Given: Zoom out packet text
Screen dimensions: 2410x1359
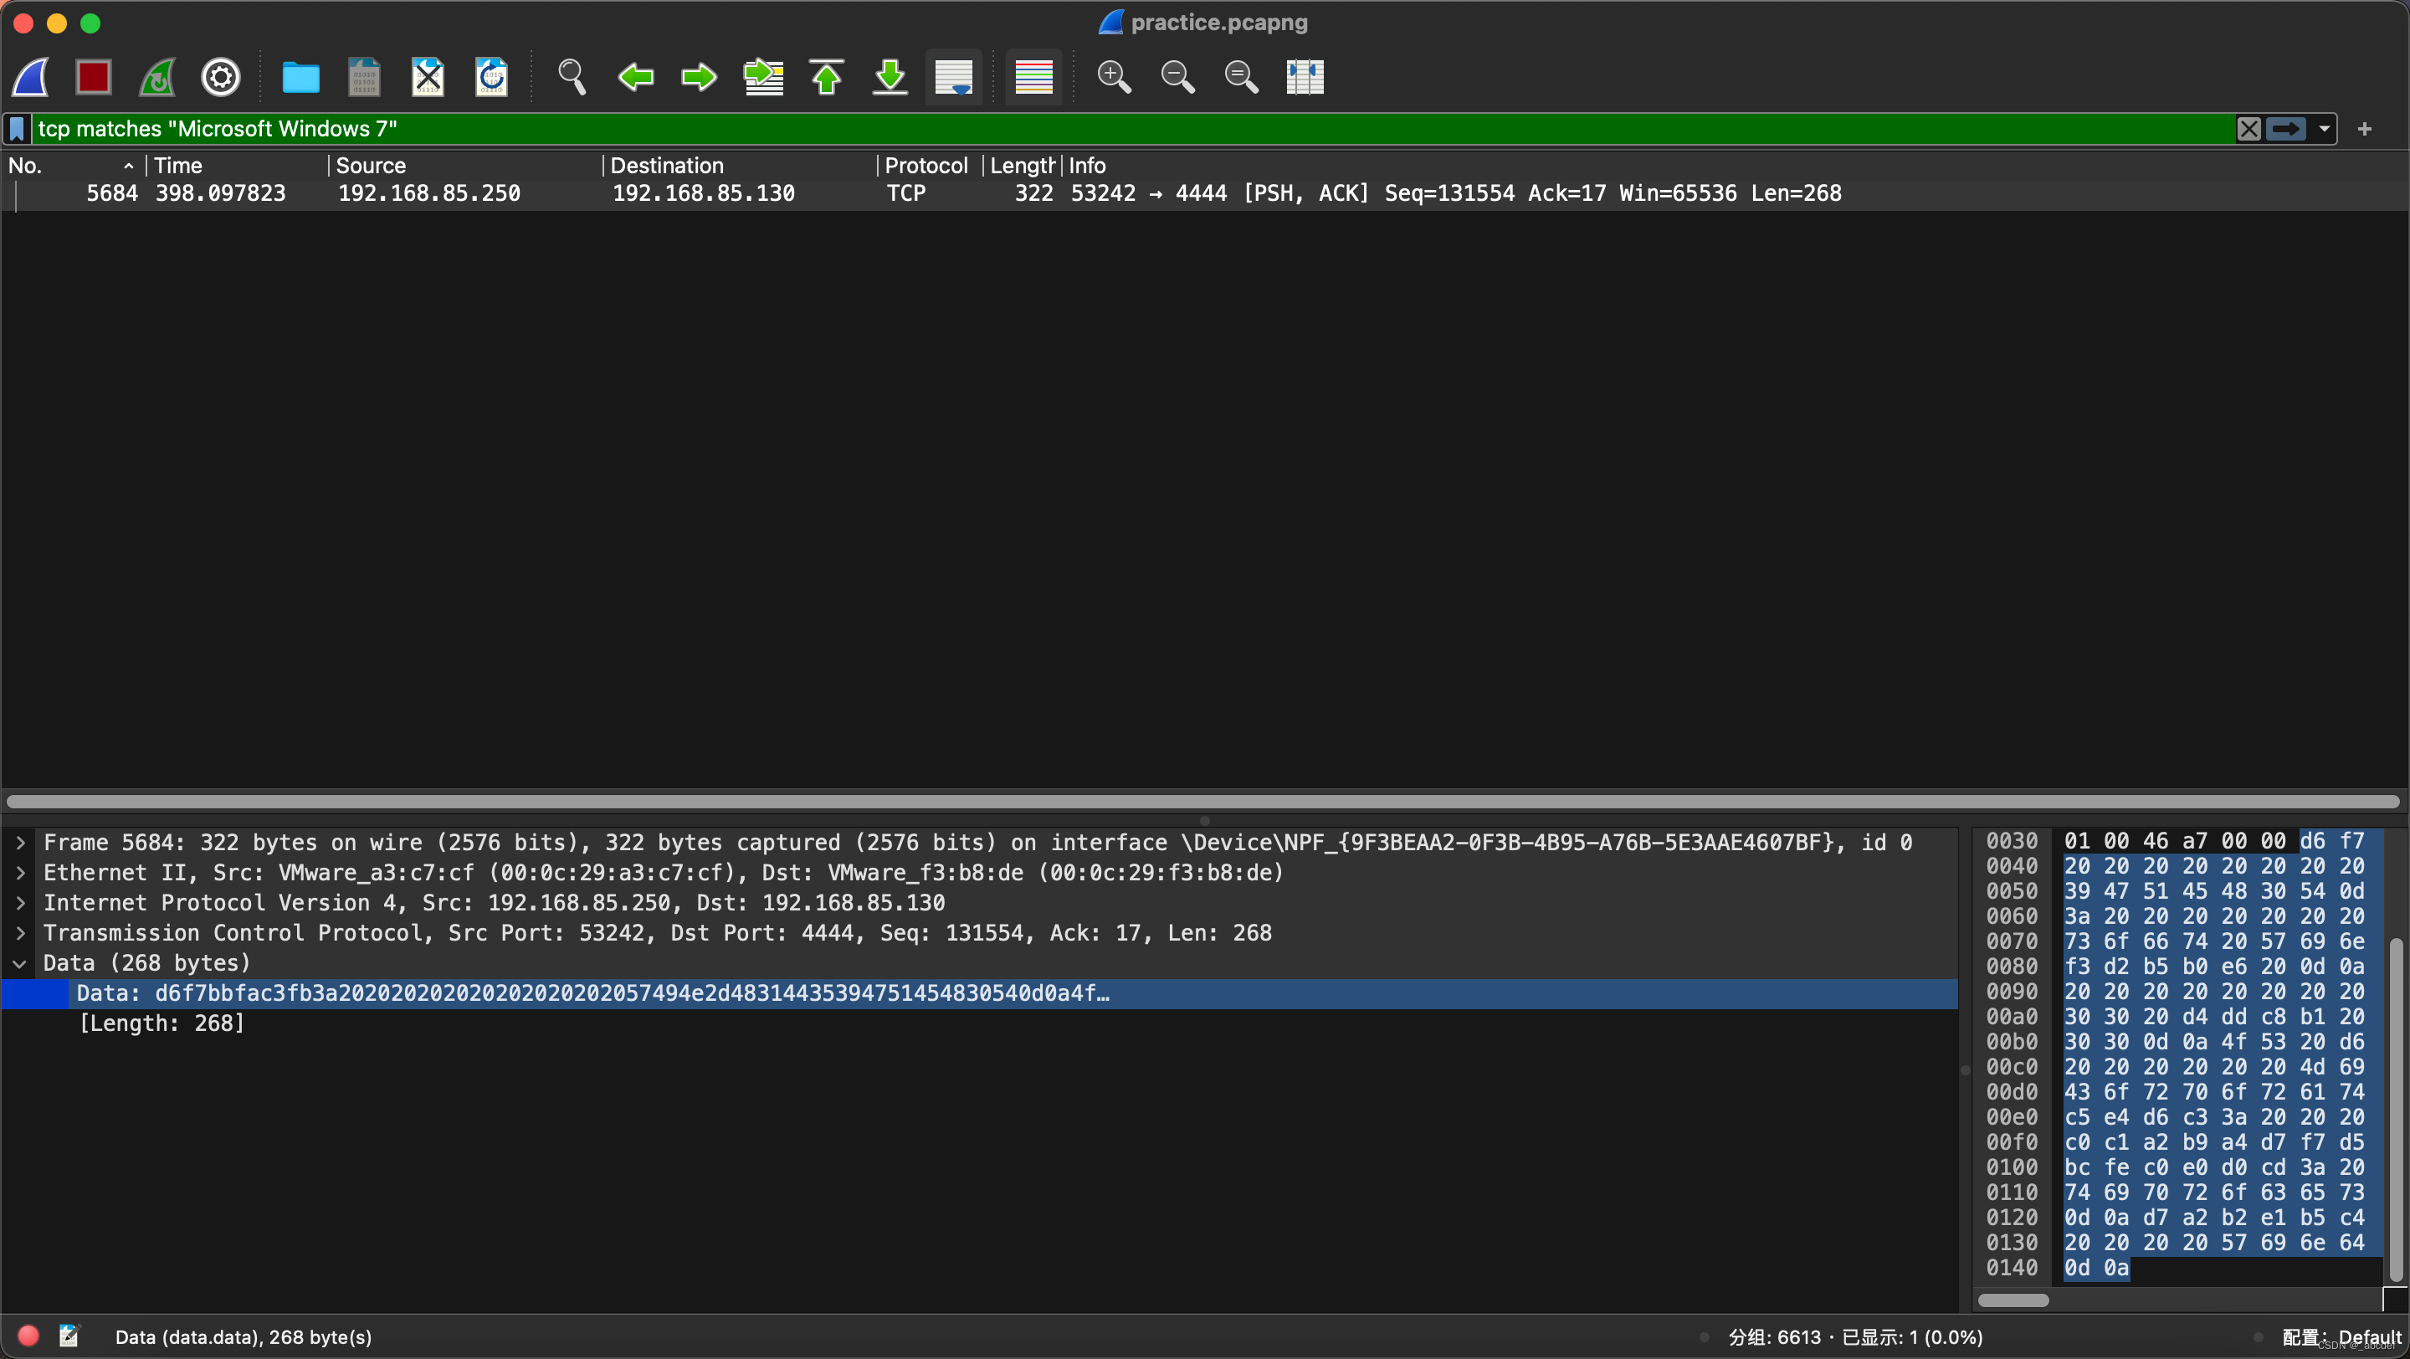Looking at the screenshot, I should pos(1177,77).
